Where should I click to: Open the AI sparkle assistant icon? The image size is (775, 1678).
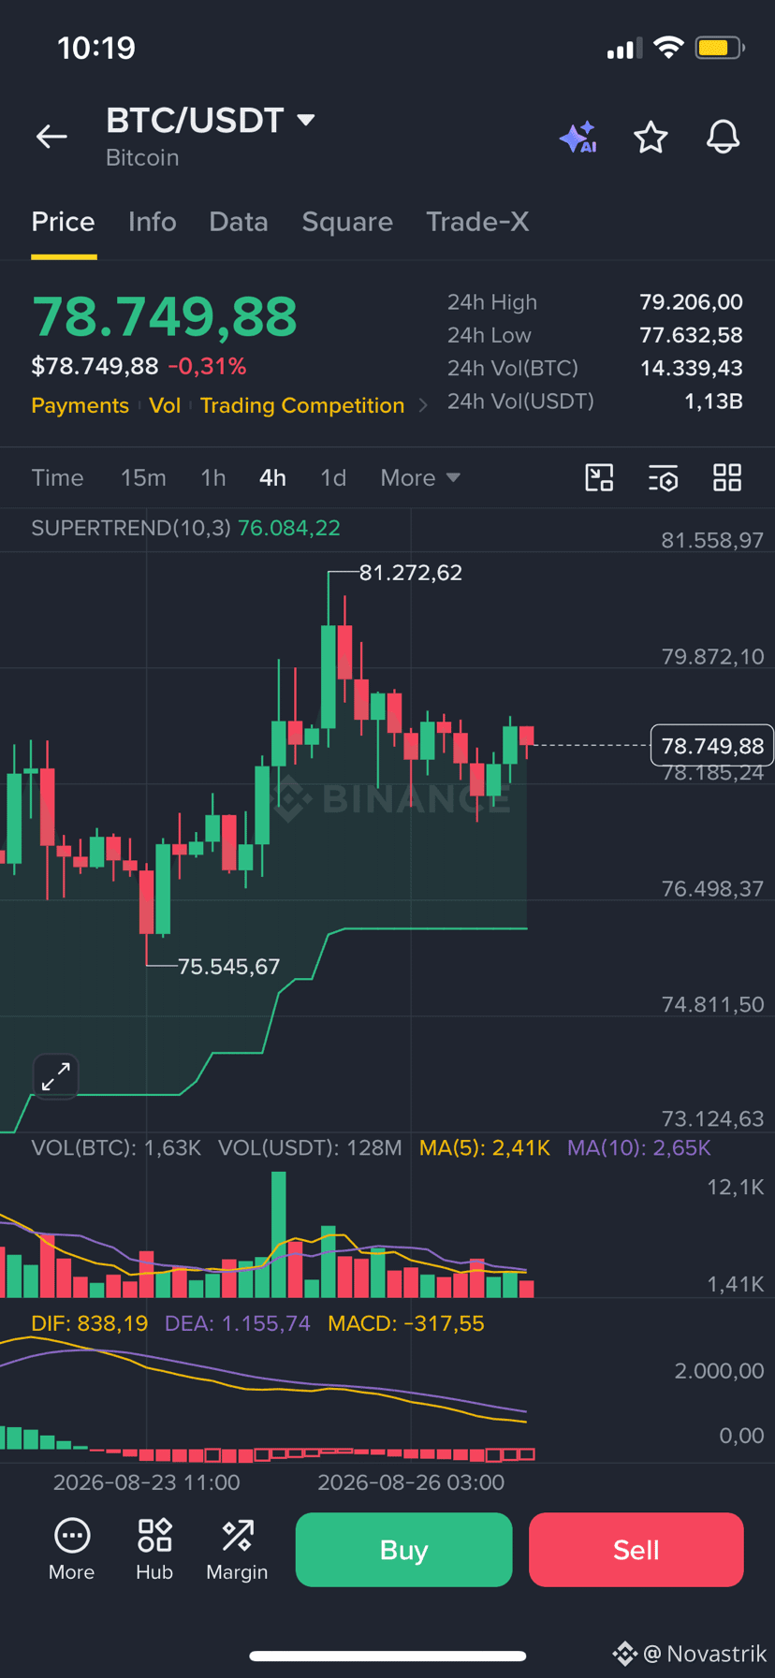[x=578, y=137]
